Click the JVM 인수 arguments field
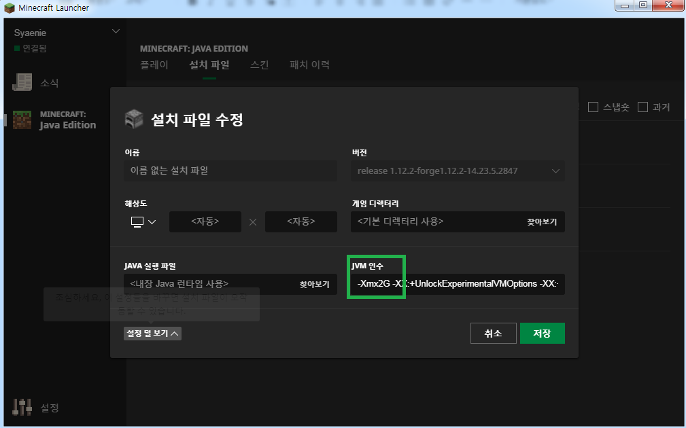Screen dimensions: 686x428 coord(458,284)
